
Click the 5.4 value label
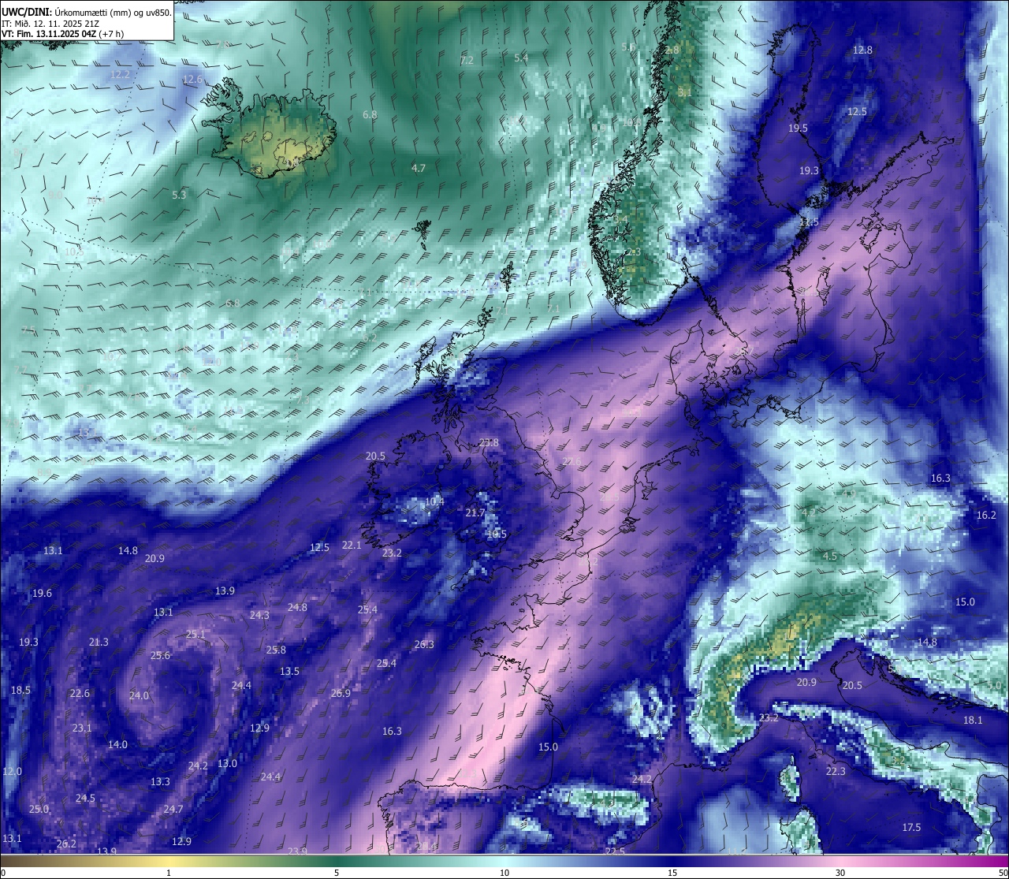[521, 58]
